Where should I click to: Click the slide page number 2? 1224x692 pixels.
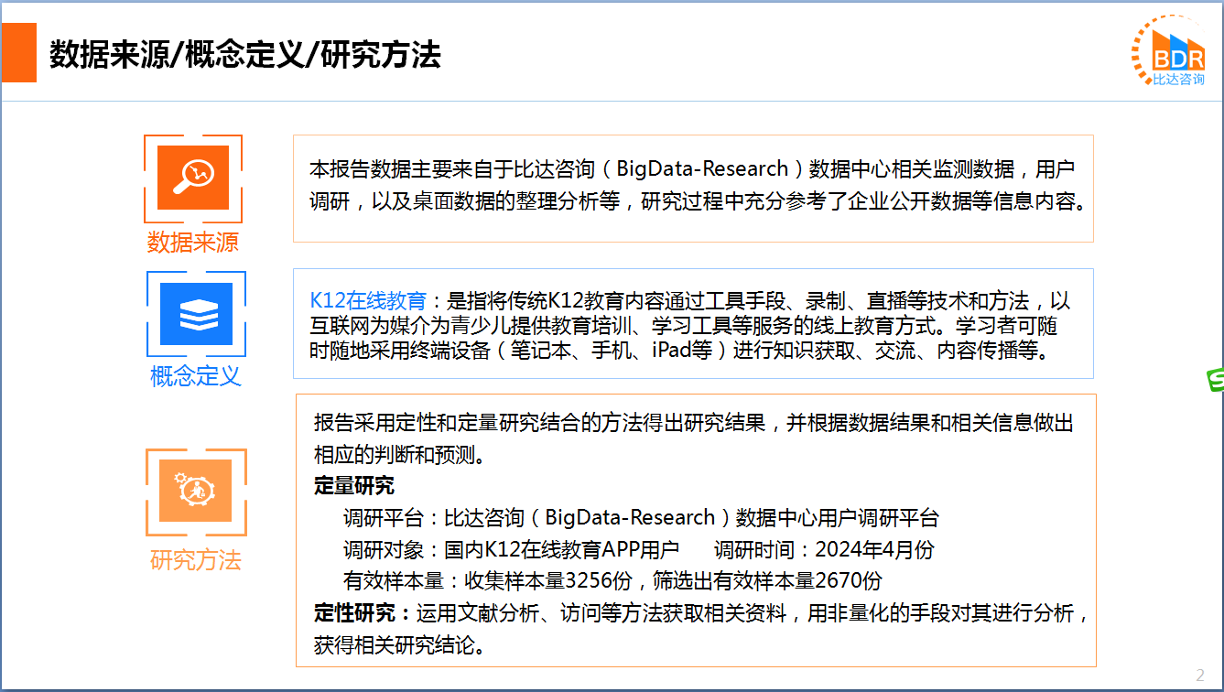(x=1200, y=676)
